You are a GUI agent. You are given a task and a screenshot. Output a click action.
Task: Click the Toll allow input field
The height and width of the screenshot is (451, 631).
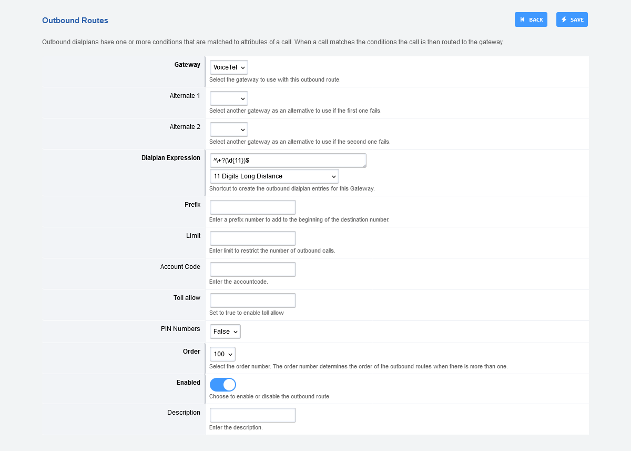252,300
